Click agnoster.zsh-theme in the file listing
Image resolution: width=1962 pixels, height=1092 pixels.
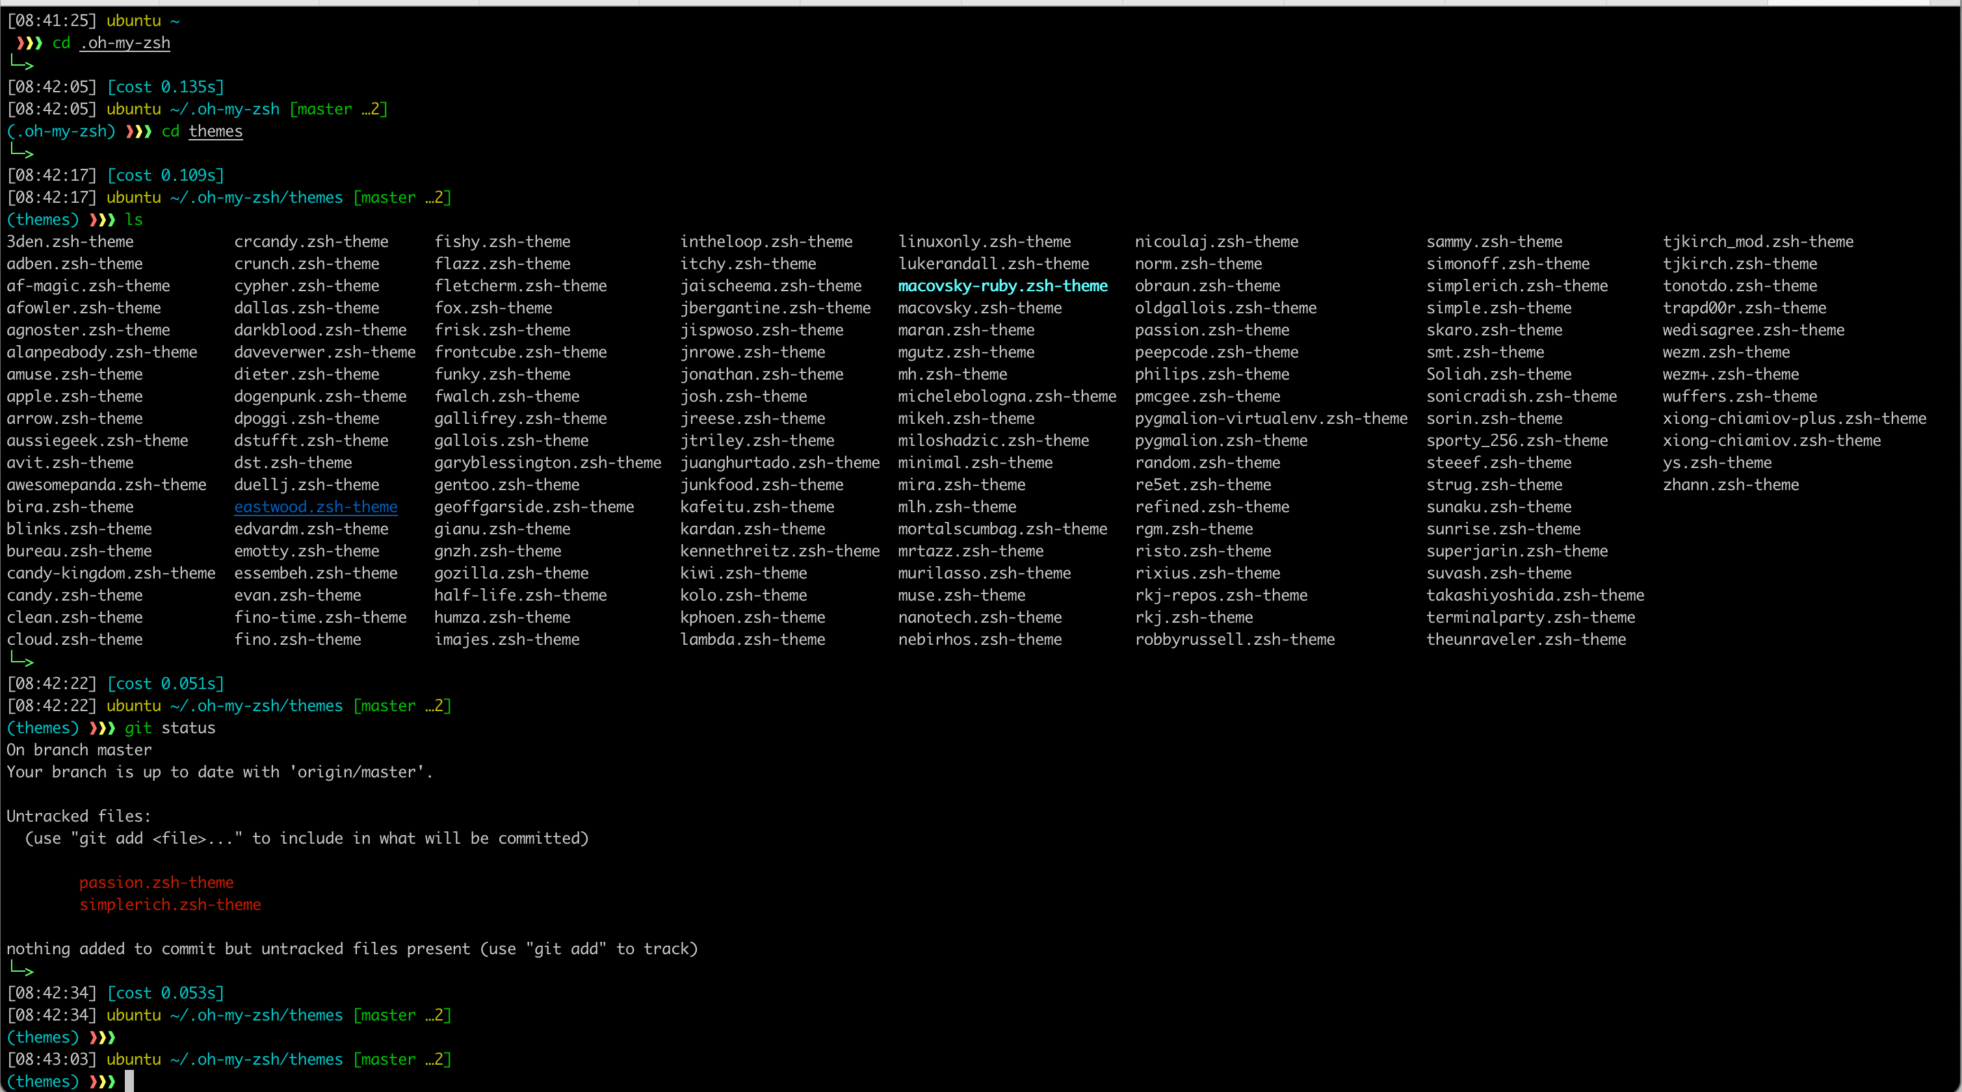pyautogui.click(x=88, y=330)
